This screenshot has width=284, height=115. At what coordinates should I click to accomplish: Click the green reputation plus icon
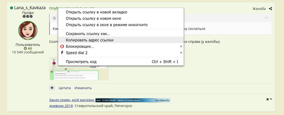(25, 49)
